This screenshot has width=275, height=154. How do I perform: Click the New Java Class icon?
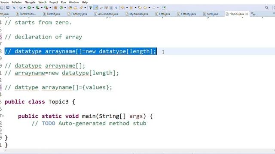61,8
